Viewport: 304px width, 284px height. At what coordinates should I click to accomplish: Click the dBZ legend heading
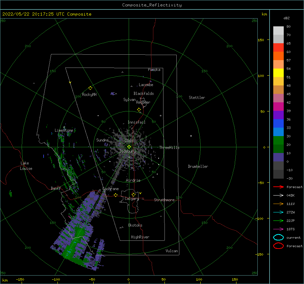286,18
